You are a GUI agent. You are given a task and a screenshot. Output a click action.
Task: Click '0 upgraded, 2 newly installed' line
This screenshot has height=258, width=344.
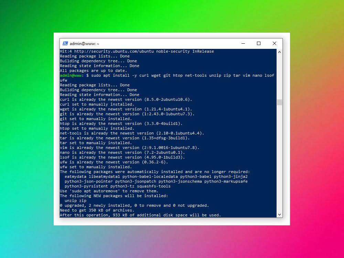tap(135, 206)
